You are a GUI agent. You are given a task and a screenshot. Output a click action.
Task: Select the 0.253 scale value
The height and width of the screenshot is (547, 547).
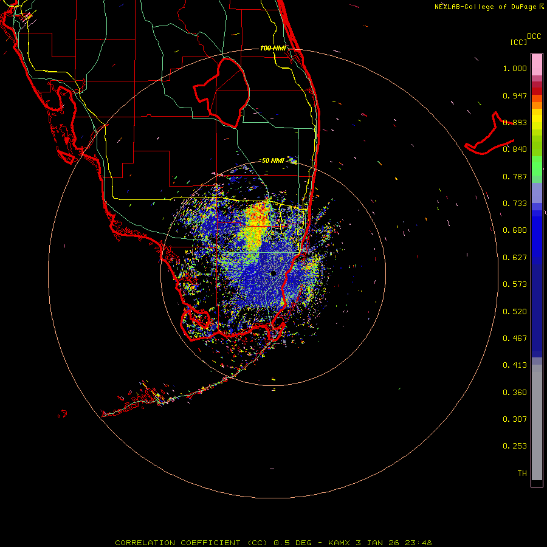pyautogui.click(x=515, y=446)
